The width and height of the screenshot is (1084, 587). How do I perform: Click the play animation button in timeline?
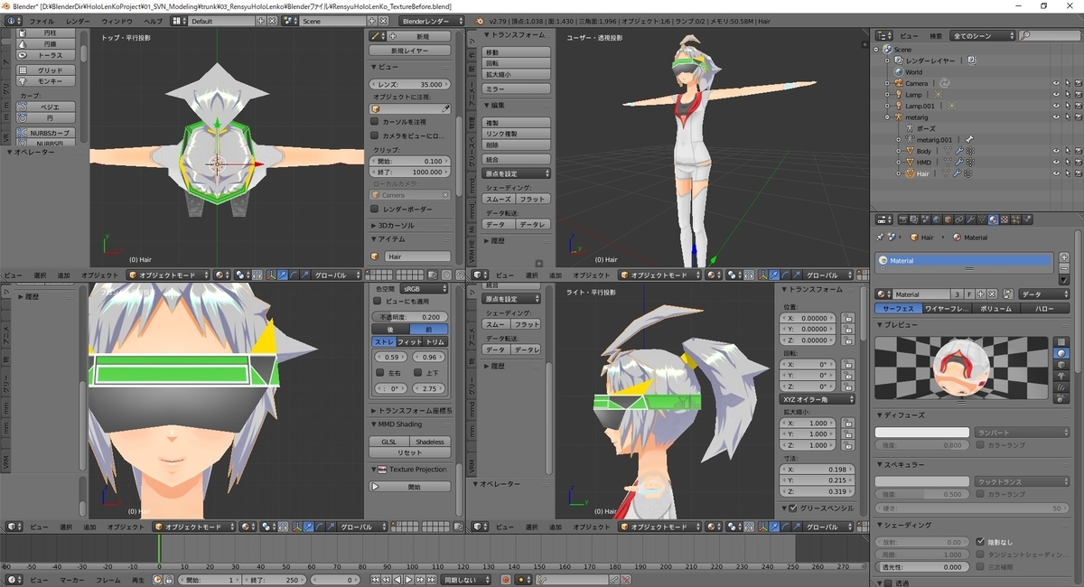pos(408,580)
